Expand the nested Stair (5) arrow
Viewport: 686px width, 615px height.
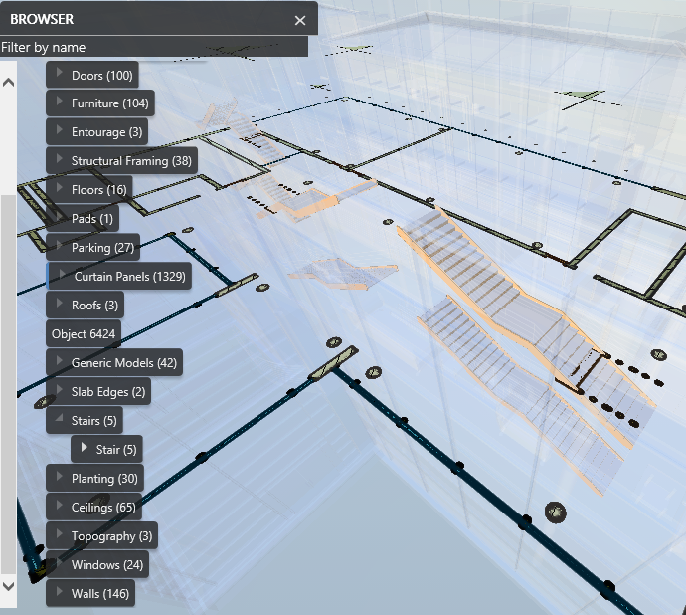click(85, 450)
